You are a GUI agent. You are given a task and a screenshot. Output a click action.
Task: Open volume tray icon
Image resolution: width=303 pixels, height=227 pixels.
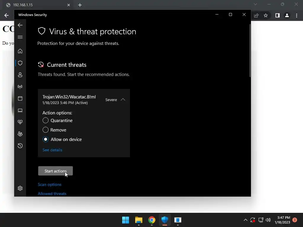(268, 220)
